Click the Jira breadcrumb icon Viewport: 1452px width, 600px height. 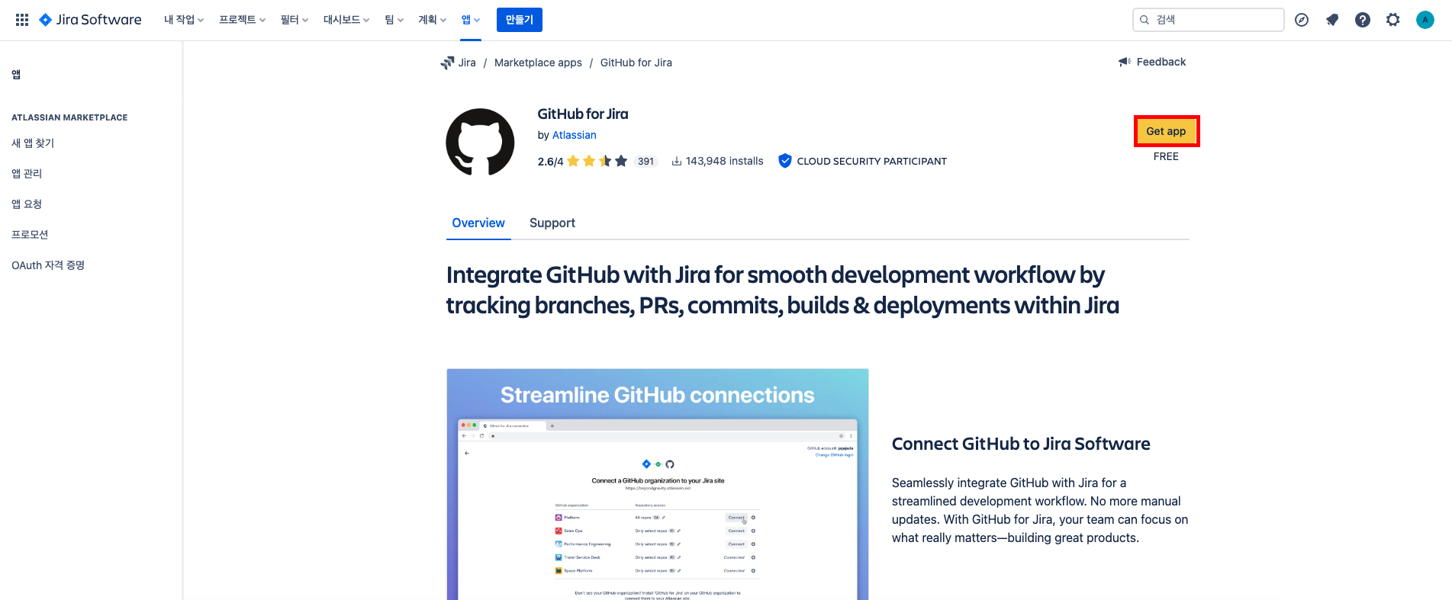(x=447, y=63)
